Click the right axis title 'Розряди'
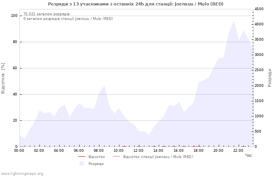This screenshot has width=273, height=176. coord(269,78)
